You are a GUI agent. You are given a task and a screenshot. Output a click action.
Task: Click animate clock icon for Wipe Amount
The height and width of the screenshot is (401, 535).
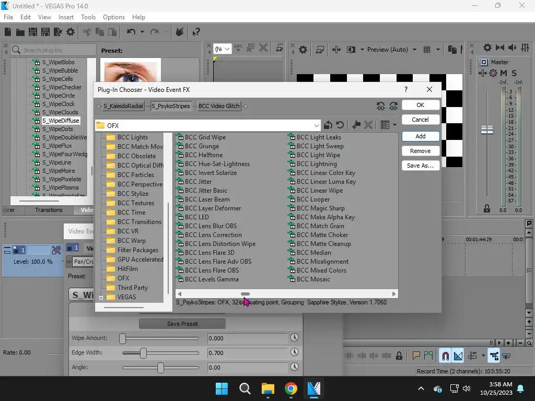(x=295, y=338)
